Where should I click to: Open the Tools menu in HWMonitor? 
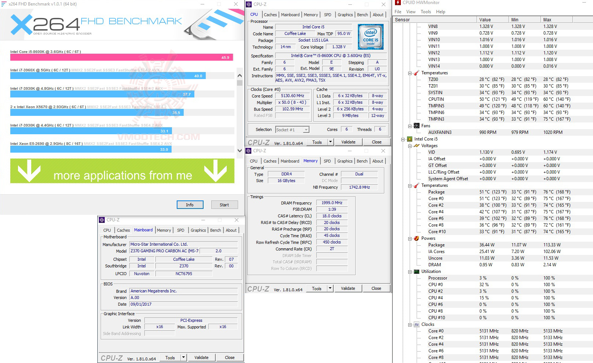pyautogui.click(x=426, y=12)
